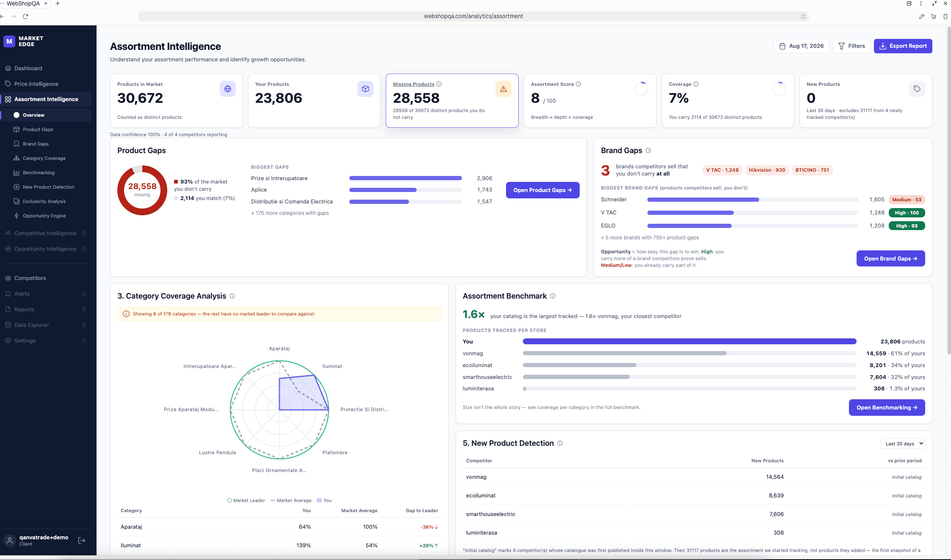Open the Alerts sidebar item
951x560 pixels.
tap(46, 294)
